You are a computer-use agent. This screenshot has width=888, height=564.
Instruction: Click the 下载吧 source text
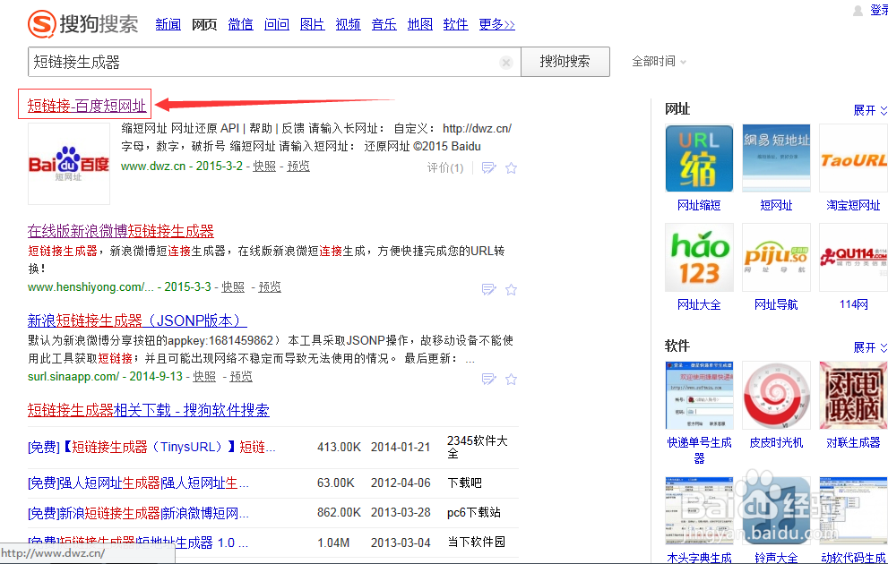[x=464, y=483]
